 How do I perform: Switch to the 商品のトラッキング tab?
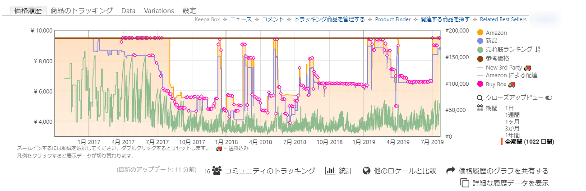click(x=82, y=10)
